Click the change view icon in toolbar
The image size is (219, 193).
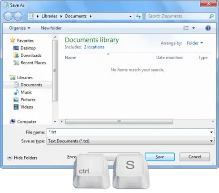click(186, 28)
